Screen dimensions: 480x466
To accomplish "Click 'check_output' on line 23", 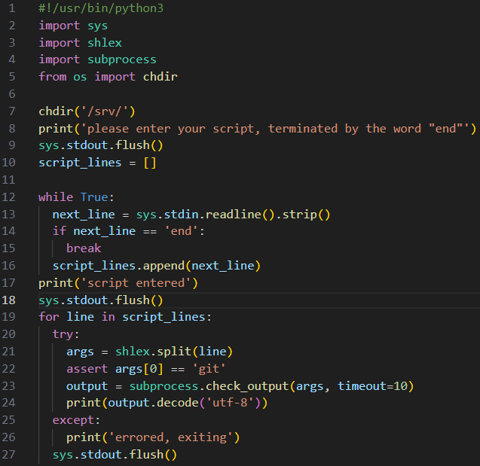I will point(247,386).
